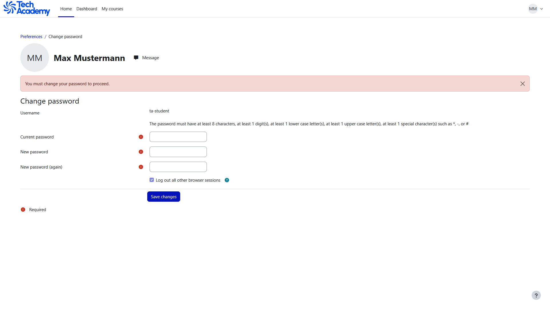
Task: Click the floating question mark help button
Action: [x=536, y=295]
